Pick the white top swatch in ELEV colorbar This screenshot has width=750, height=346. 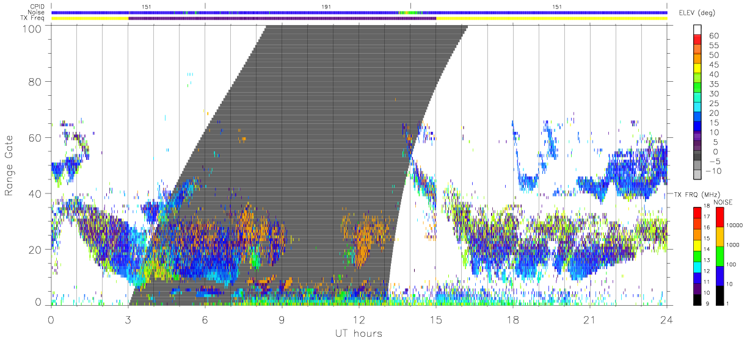[697, 29]
